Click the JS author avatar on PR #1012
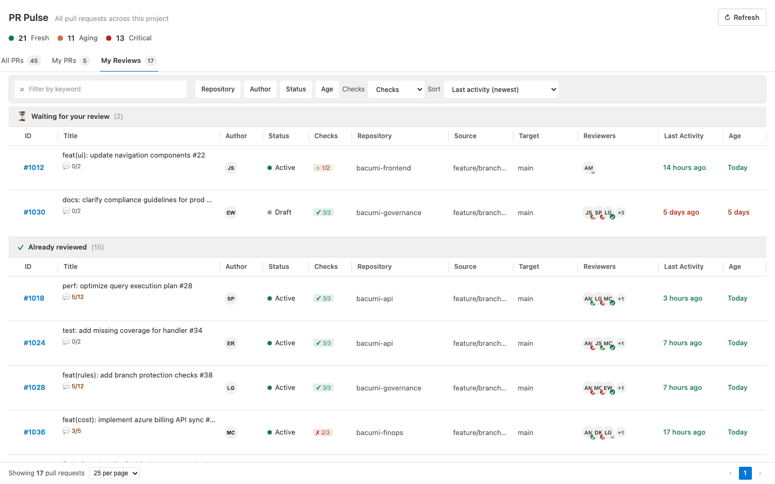 pyautogui.click(x=231, y=168)
